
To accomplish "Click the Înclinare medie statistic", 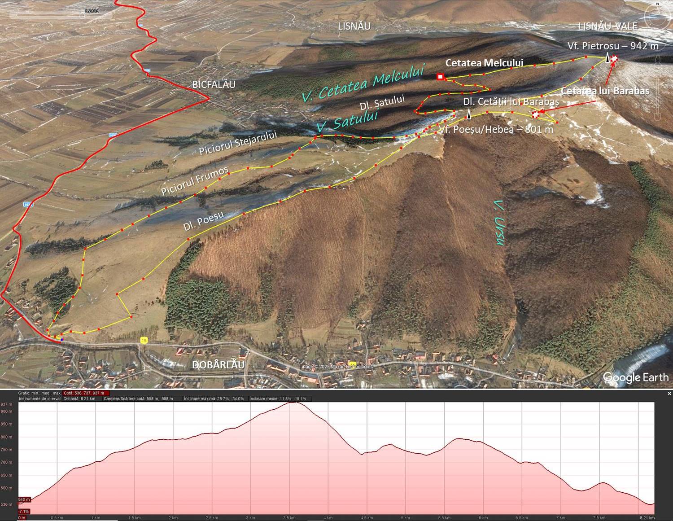I will click(x=278, y=398).
